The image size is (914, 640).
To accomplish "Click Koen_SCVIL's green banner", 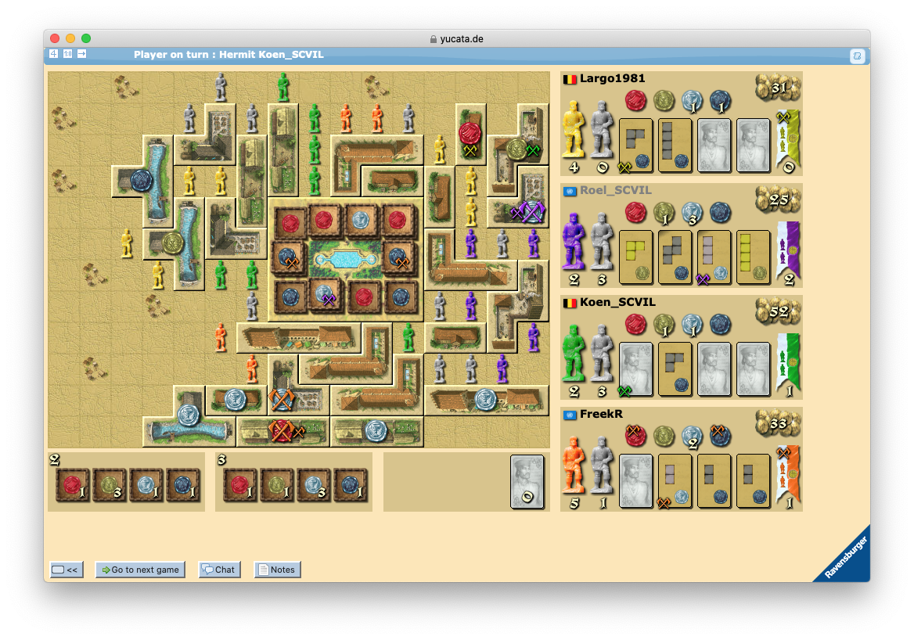I will [789, 365].
